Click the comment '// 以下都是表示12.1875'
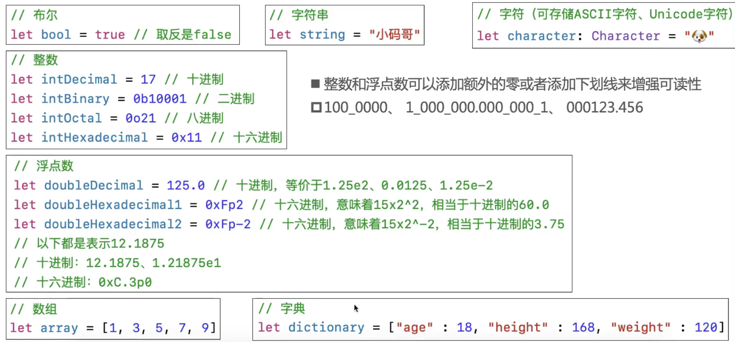This screenshot has height=342, width=735. [89, 244]
